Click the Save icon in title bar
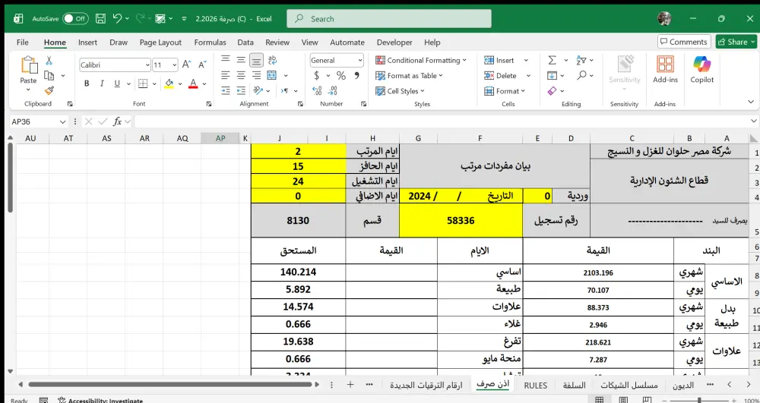This screenshot has height=403, width=760. click(100, 19)
